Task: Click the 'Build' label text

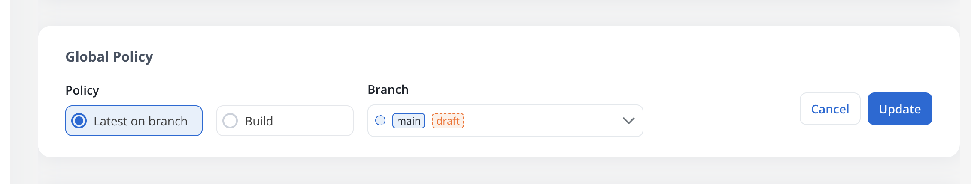Action: [x=259, y=122]
